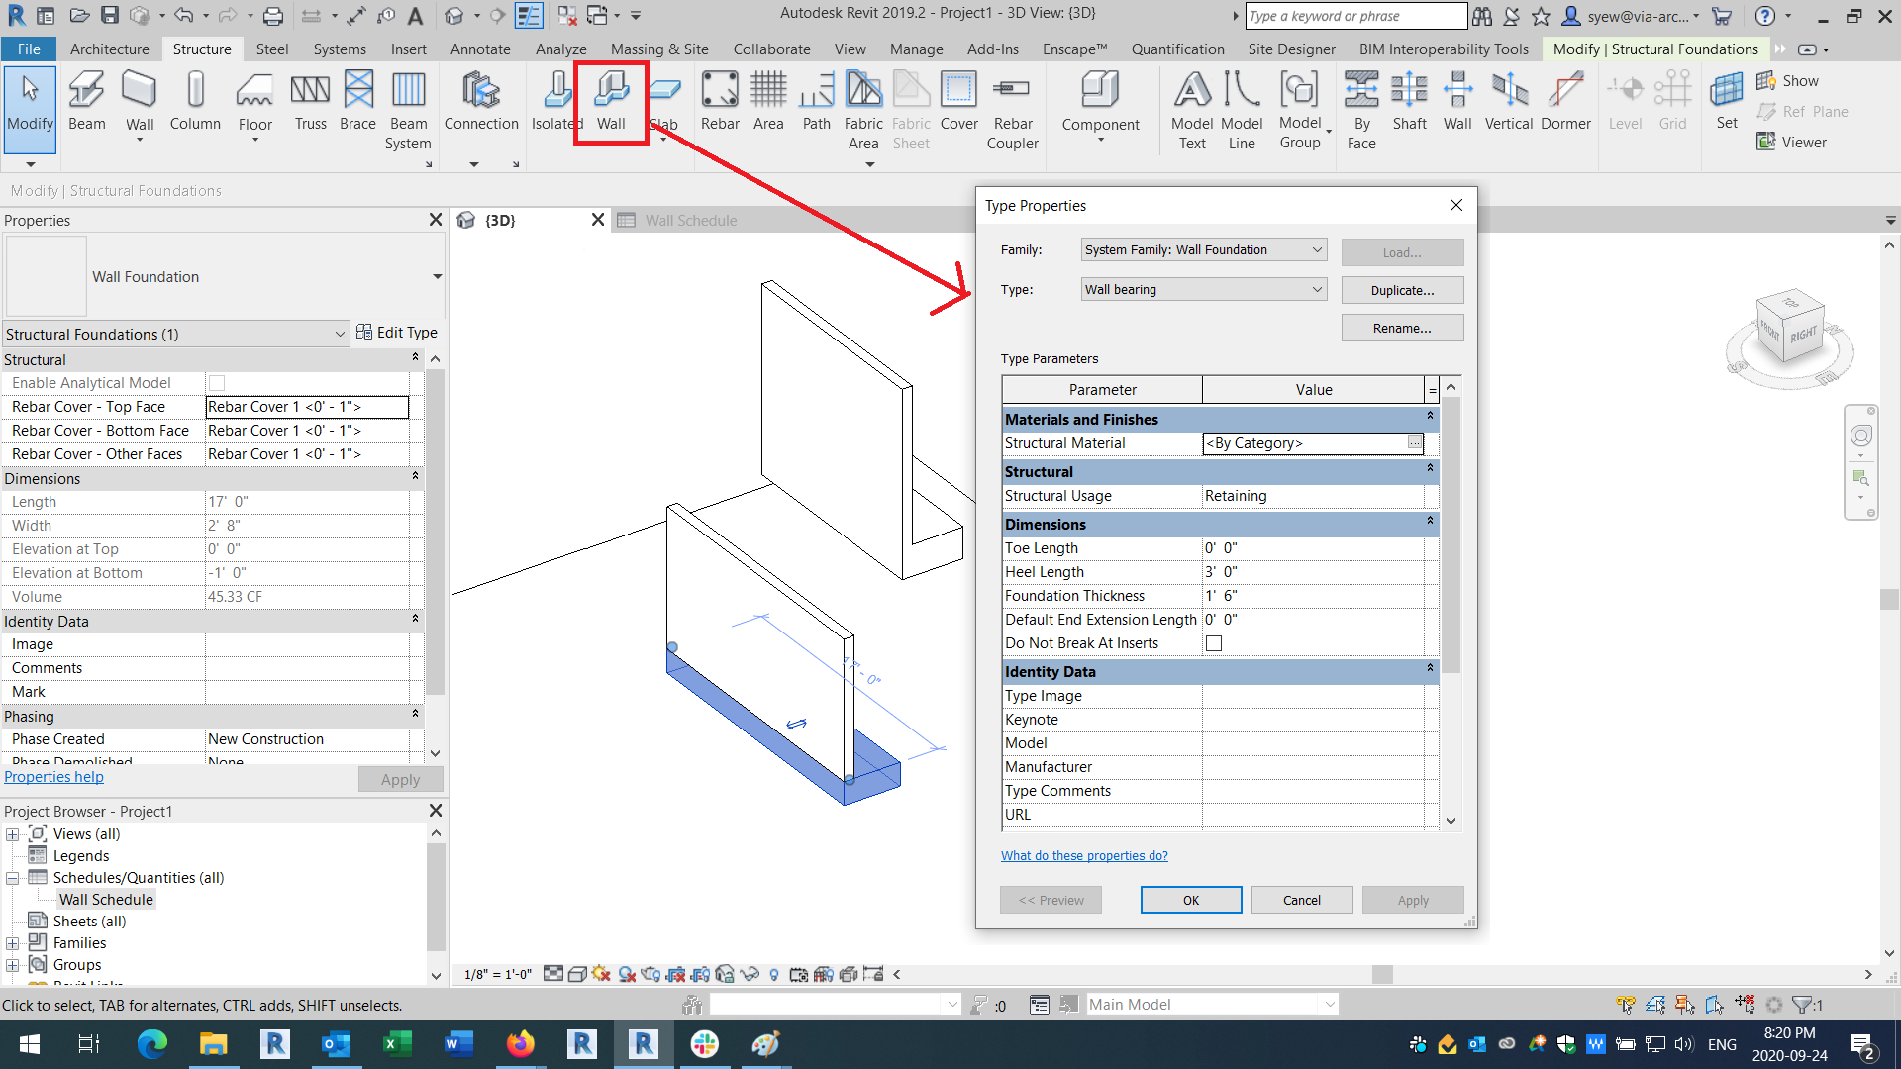The height and width of the screenshot is (1069, 1901).
Task: Expand the Views (all) tree node
Action: click(x=13, y=834)
